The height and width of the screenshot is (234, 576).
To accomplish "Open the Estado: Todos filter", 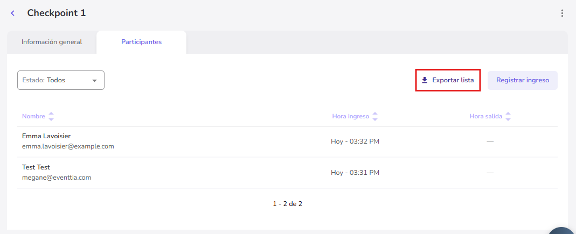I will click(60, 80).
